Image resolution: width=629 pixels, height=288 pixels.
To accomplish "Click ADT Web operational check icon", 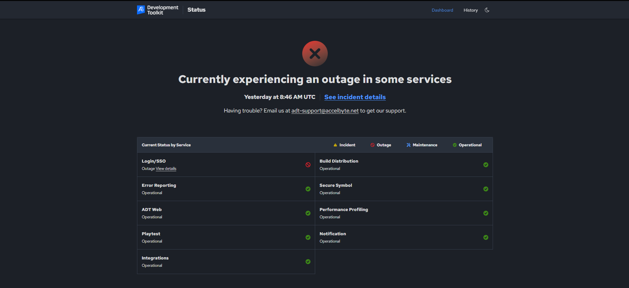I will pos(308,213).
